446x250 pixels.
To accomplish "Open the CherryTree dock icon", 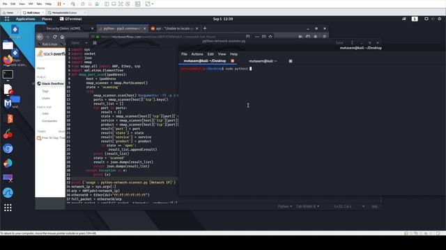I will point(8,133).
